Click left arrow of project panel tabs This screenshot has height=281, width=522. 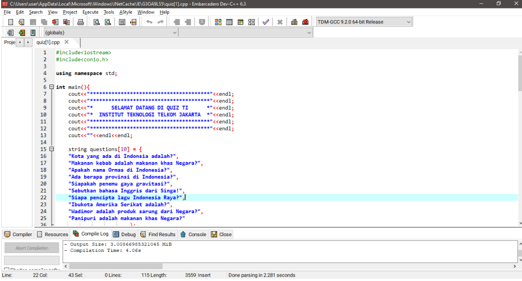coord(20,42)
